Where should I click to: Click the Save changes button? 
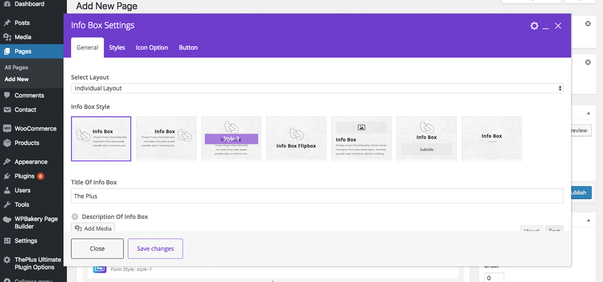[x=155, y=248]
